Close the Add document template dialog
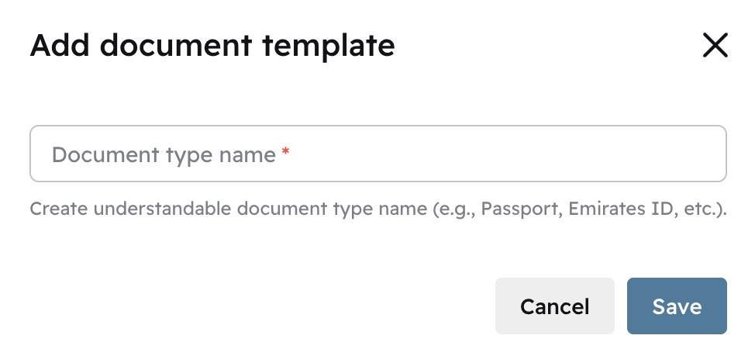 coord(714,46)
